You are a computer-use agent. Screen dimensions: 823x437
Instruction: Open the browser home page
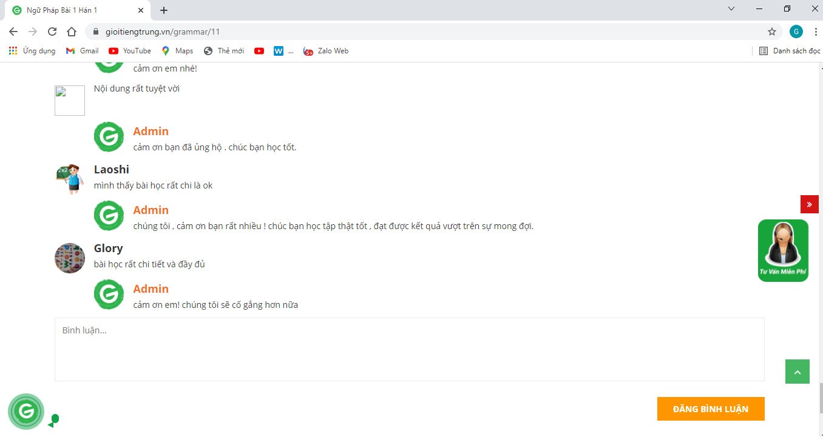(x=72, y=32)
